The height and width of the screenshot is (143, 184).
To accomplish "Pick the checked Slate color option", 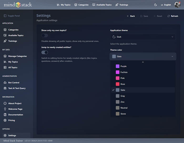I will [143, 90].
